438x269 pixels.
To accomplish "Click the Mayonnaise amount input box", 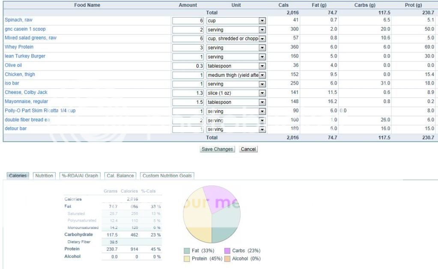I will coord(188,102).
